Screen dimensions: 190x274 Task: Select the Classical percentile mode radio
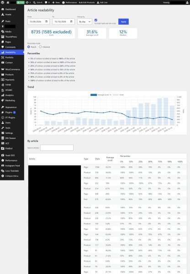click(40, 47)
